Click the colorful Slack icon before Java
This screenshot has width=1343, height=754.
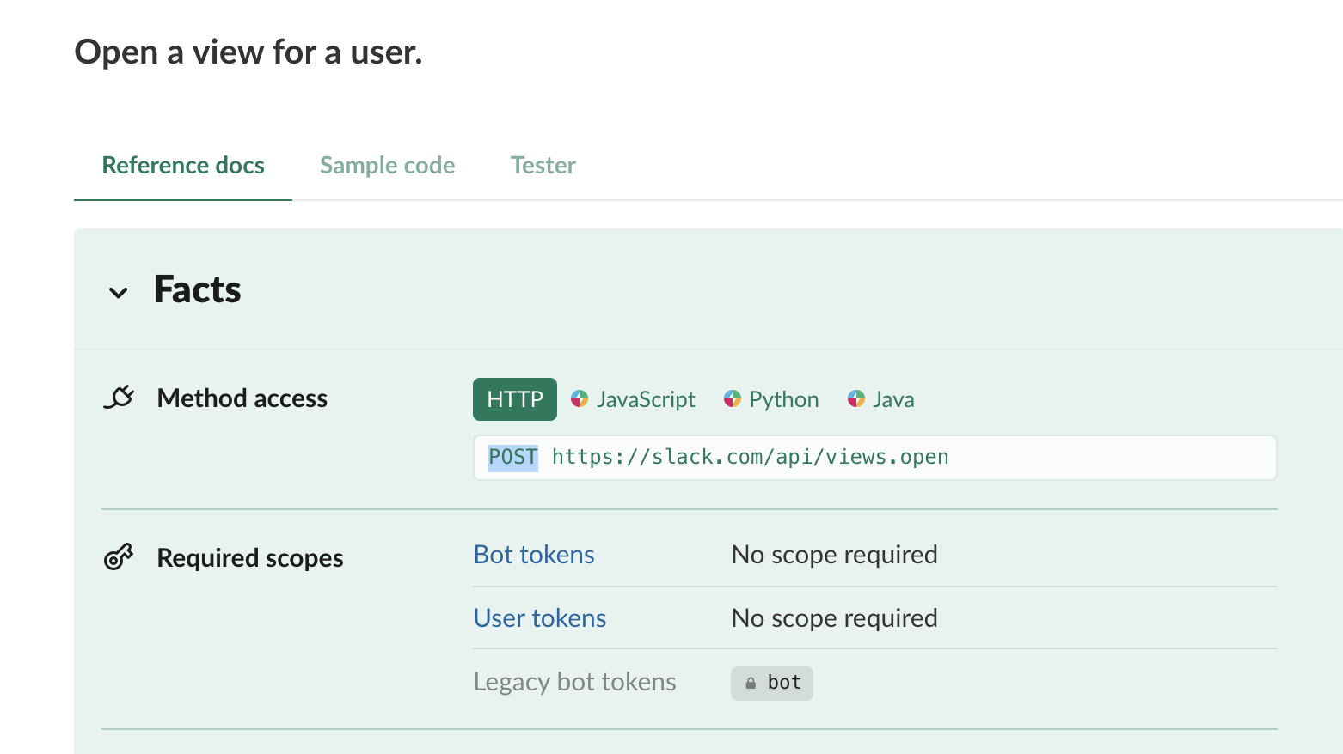855,398
